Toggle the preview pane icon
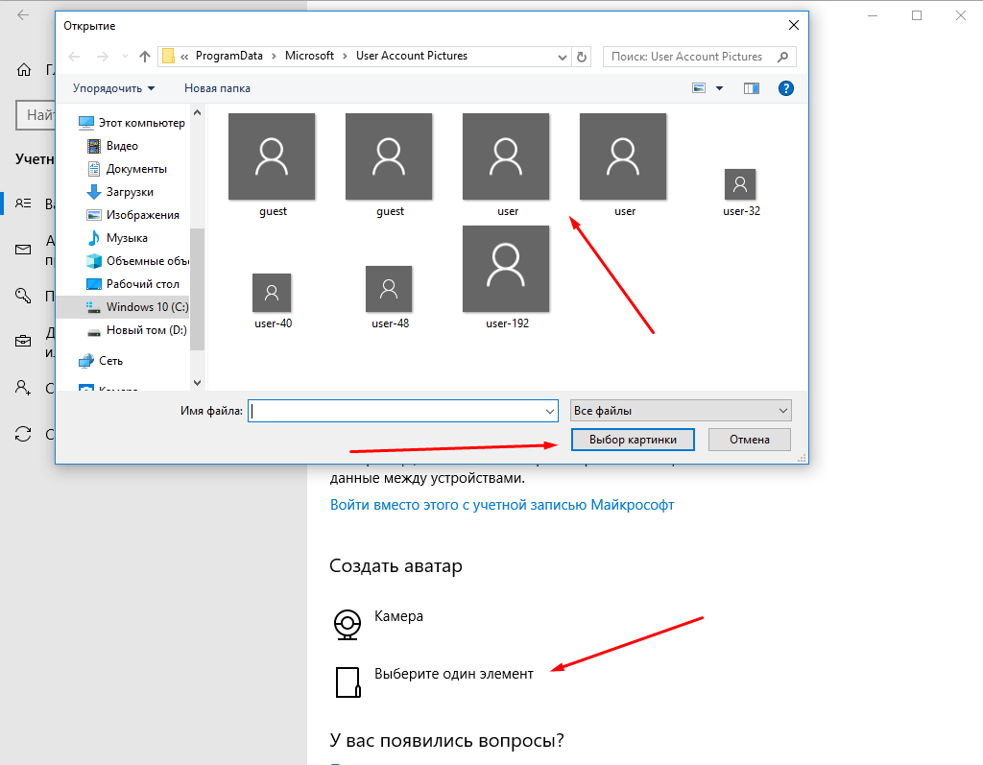This screenshot has height=765, width=983. pyautogui.click(x=751, y=88)
